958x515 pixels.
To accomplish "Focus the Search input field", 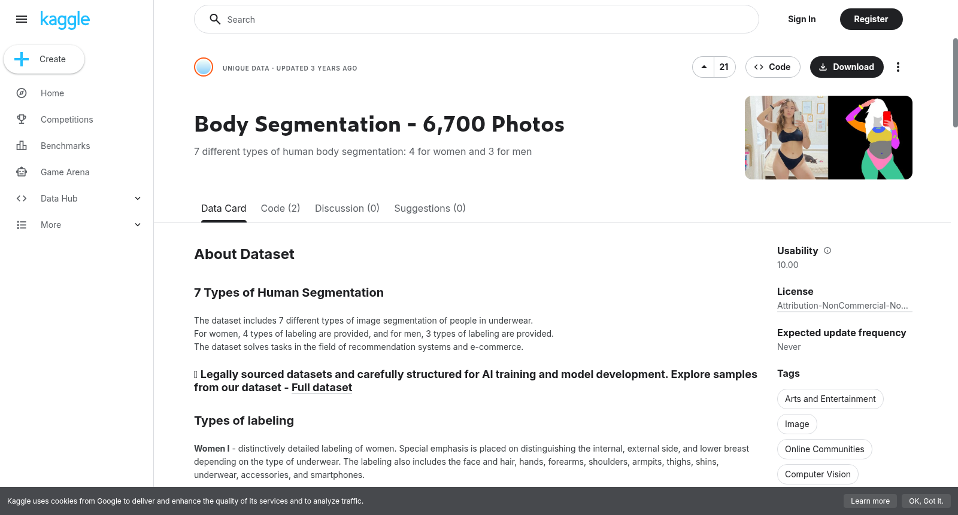I will (477, 19).
